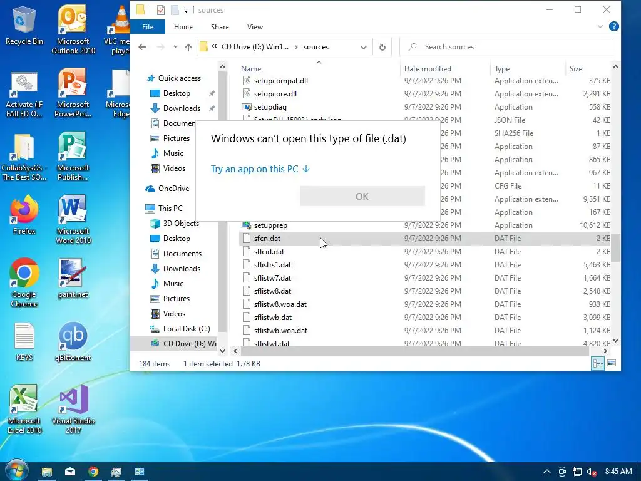The height and width of the screenshot is (481, 641).
Task: Sort files by Date modified header
Action: click(445, 69)
